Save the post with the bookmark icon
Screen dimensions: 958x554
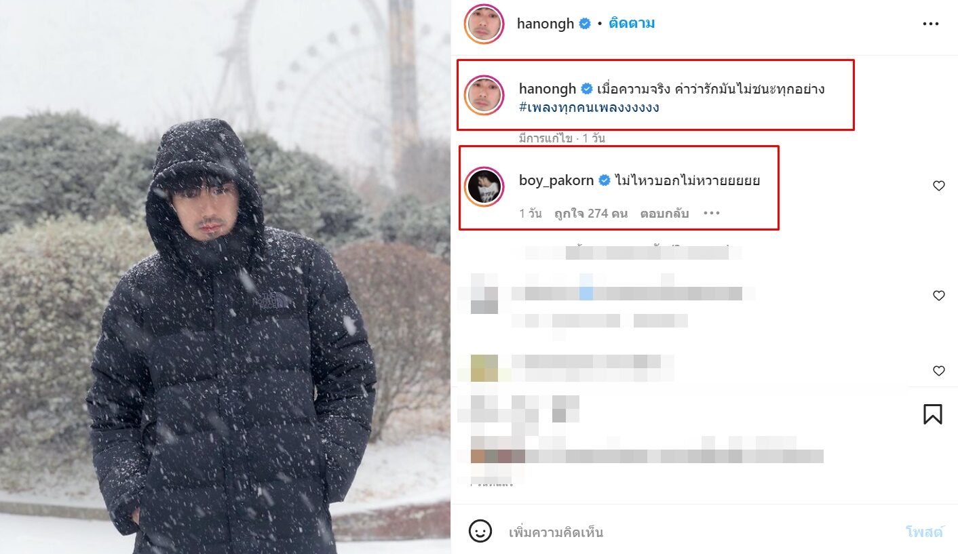click(933, 414)
